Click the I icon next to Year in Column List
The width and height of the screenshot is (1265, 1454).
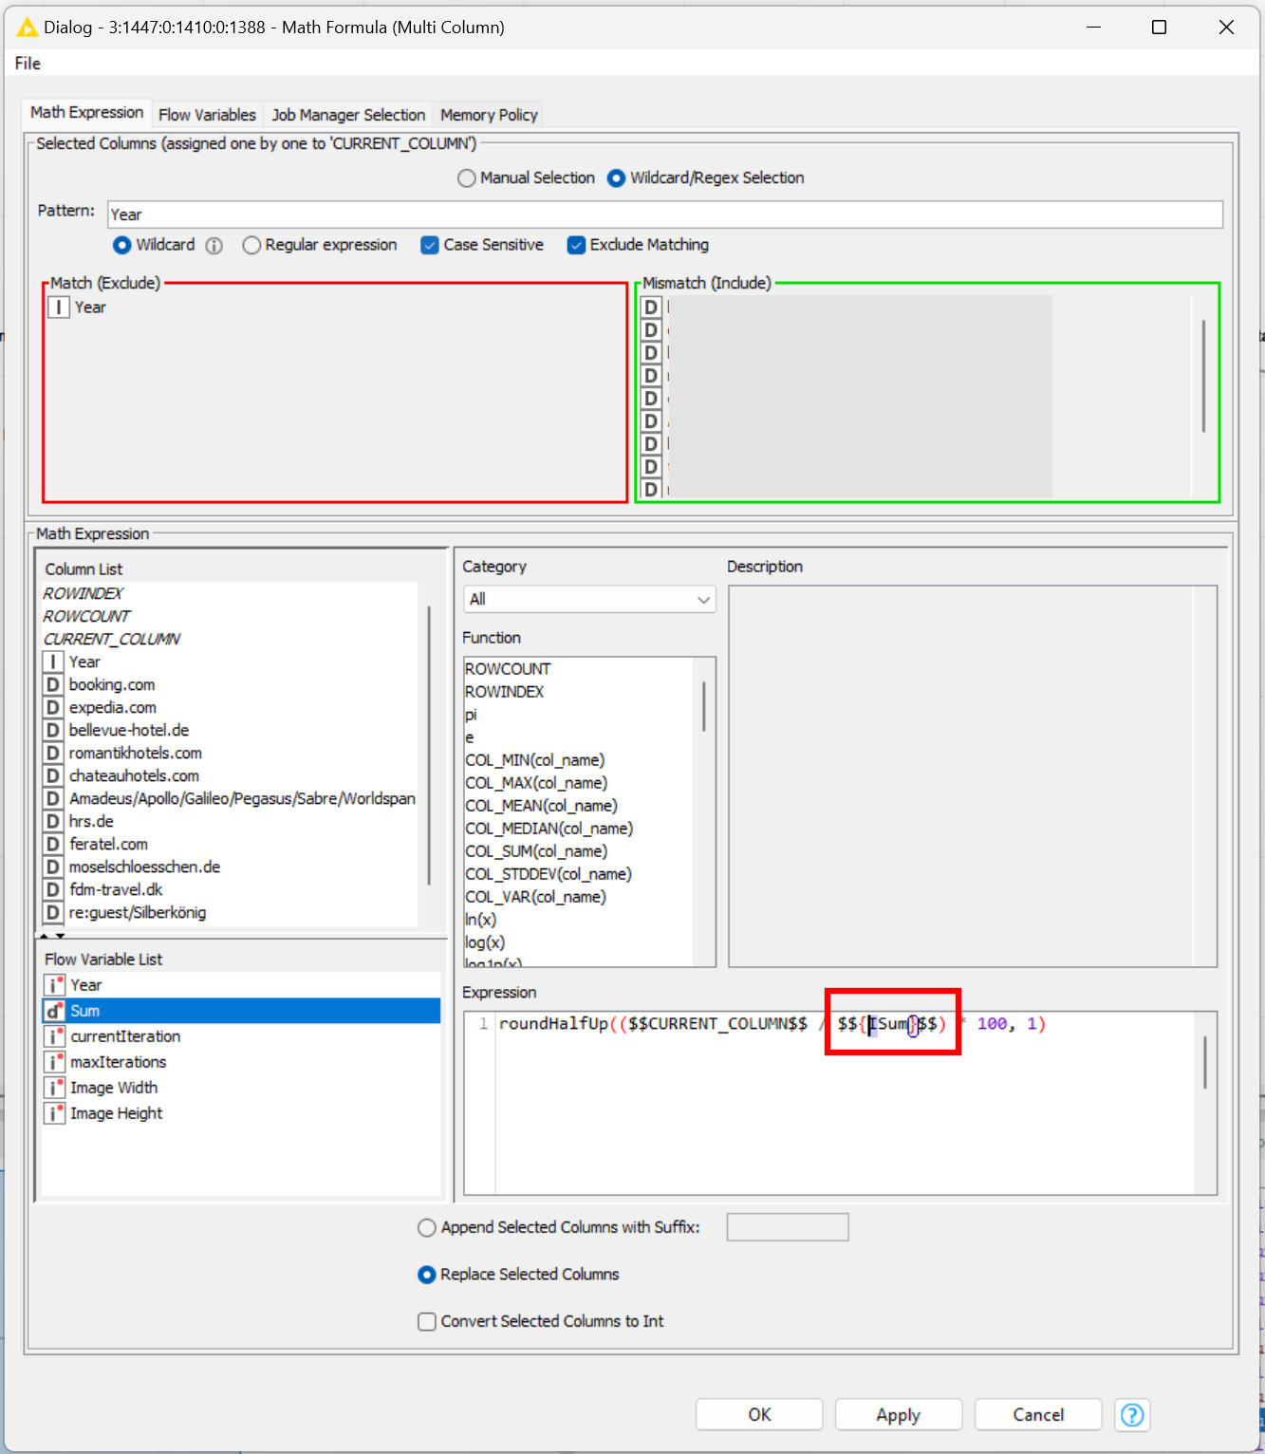[x=53, y=662]
